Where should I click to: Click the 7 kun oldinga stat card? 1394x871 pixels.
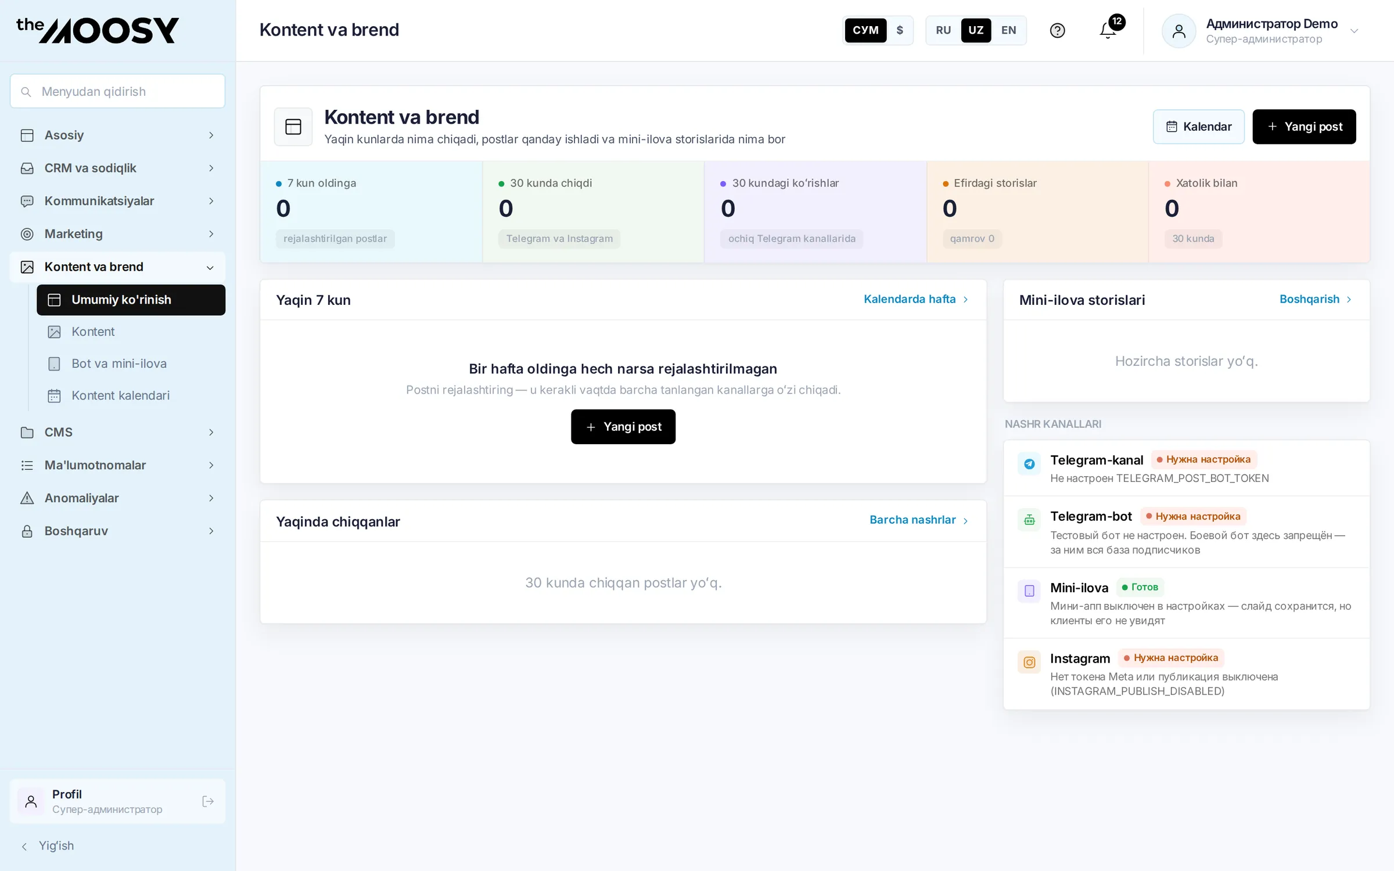pyautogui.click(x=371, y=212)
